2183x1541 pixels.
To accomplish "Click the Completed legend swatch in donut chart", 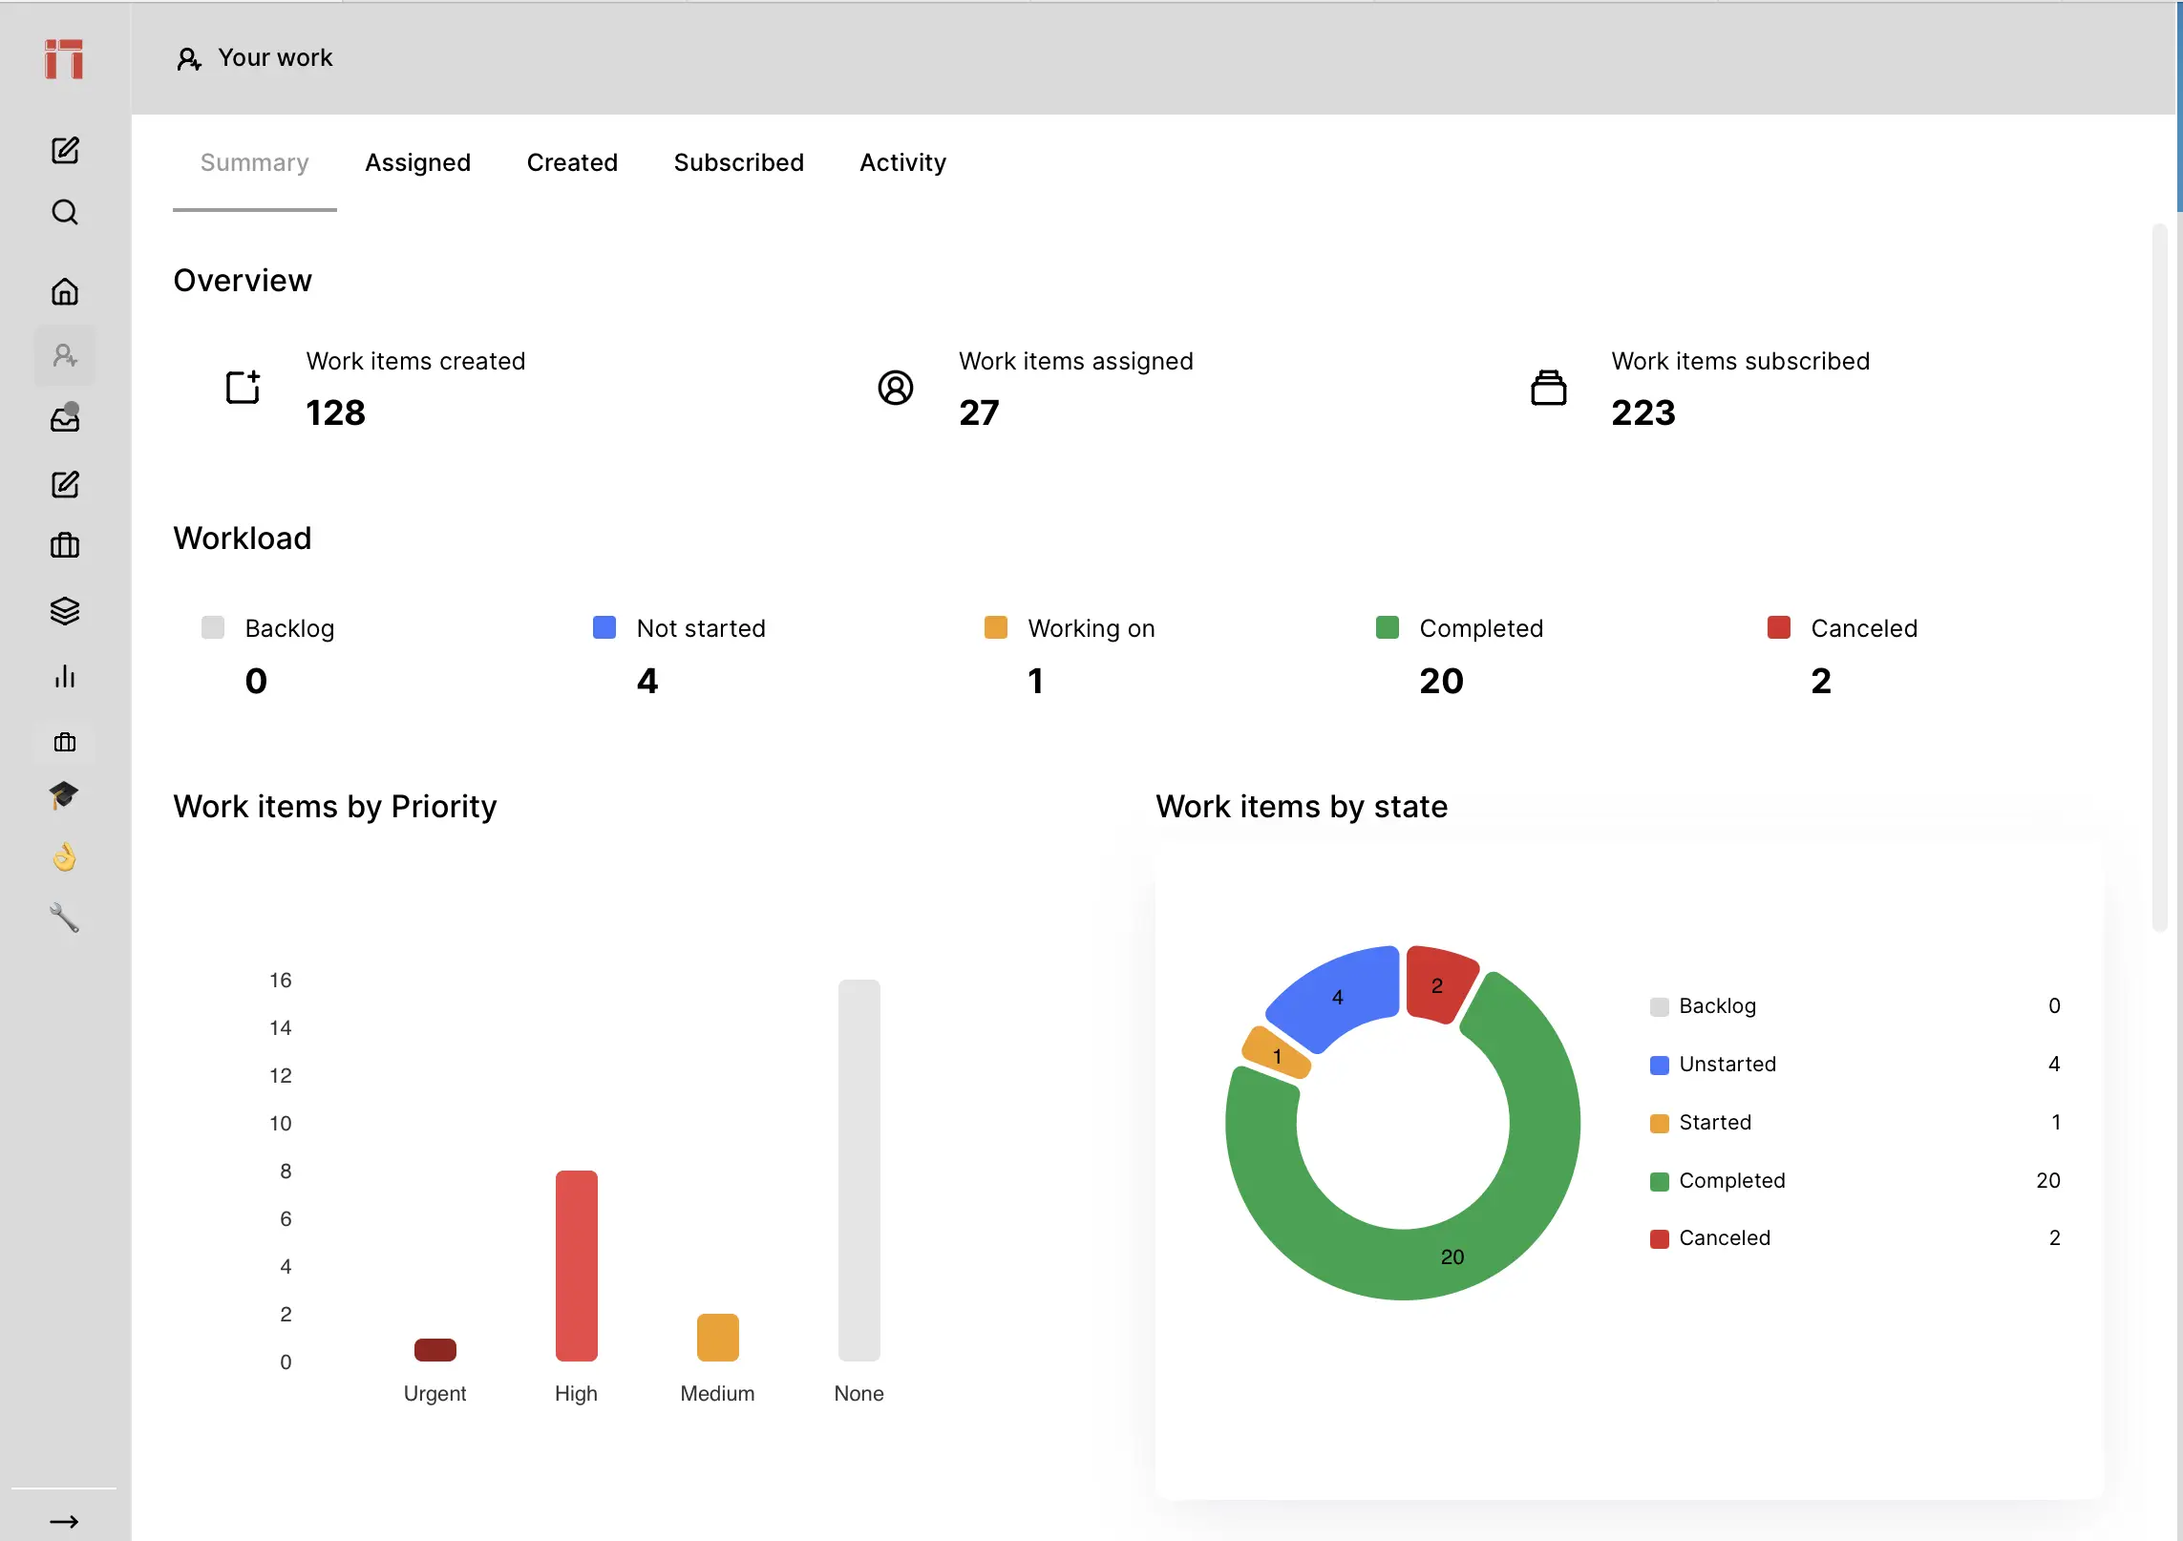I will tap(1659, 1181).
